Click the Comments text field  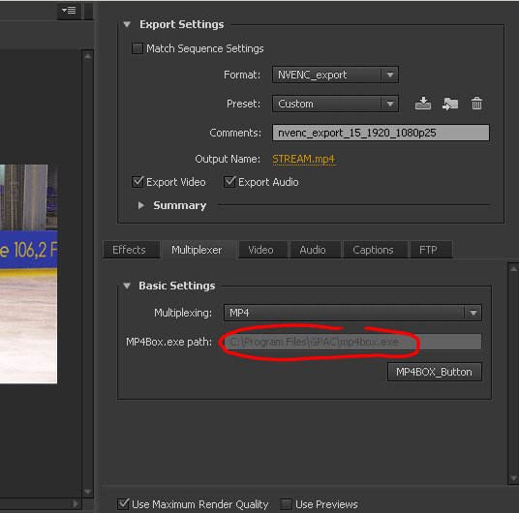381,133
